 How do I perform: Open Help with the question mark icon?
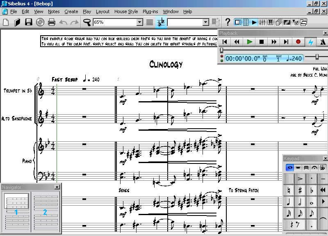228,22
